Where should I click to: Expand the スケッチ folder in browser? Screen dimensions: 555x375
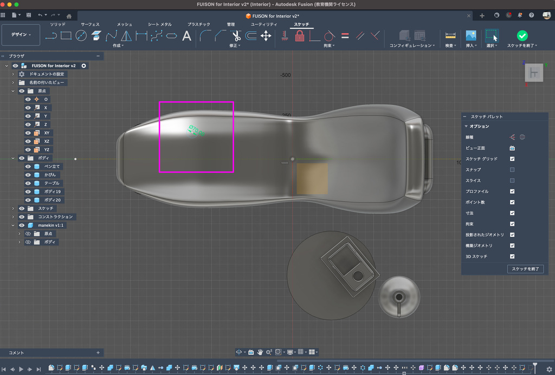click(13, 208)
